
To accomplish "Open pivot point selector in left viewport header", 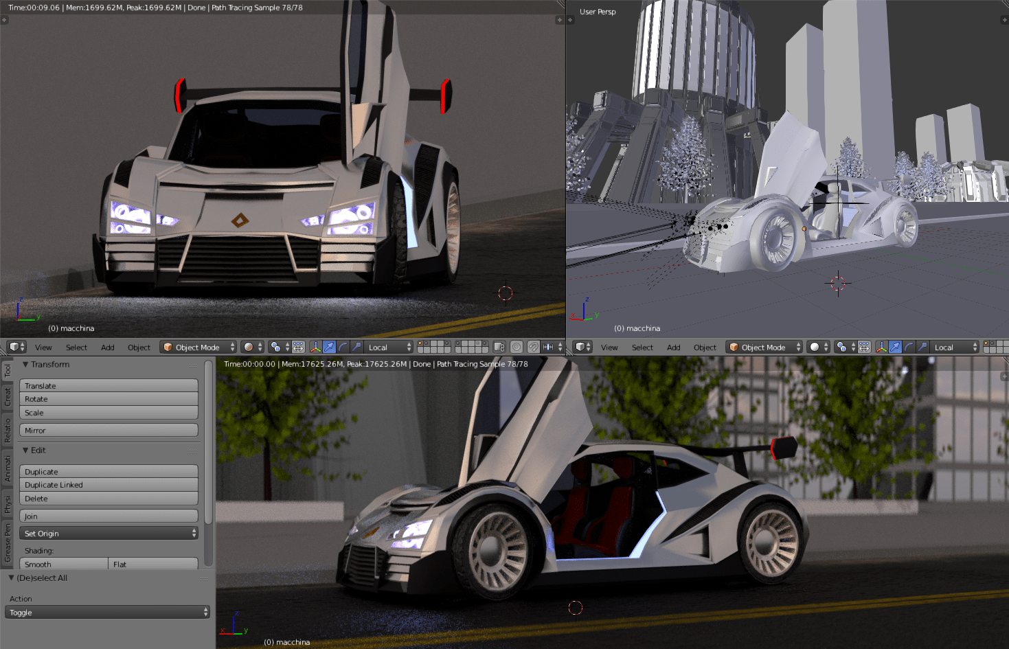I will pos(280,347).
